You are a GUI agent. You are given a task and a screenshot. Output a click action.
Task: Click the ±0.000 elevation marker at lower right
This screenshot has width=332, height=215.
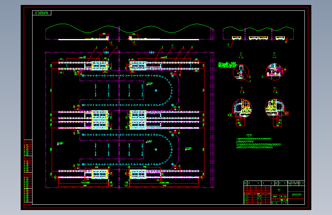point(188,149)
